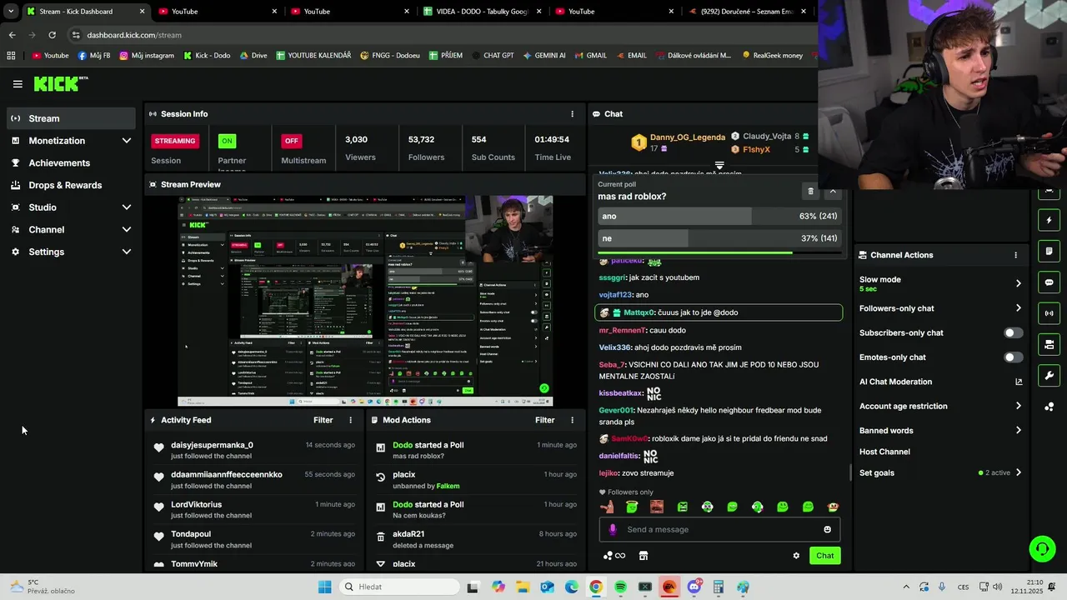This screenshot has height=600, width=1067.
Task: Reload the page with browser refresh button
Action: (x=52, y=35)
